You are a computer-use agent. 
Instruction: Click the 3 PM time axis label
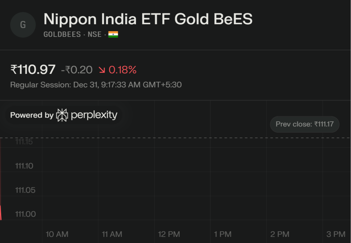point(336,234)
